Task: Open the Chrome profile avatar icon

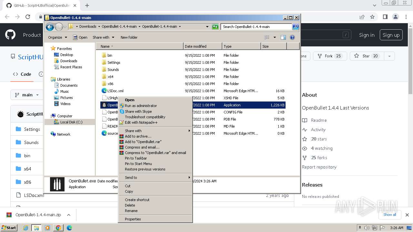Action: tap(396, 17)
